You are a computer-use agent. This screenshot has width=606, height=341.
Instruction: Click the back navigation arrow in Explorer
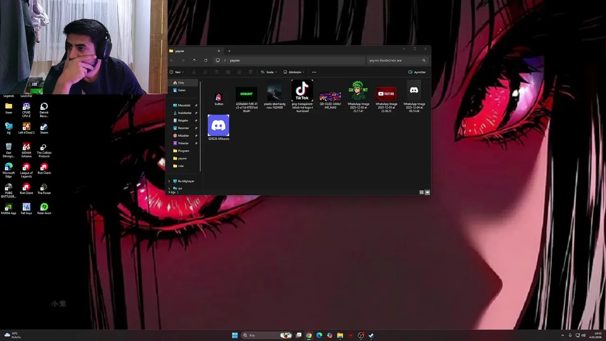172,60
